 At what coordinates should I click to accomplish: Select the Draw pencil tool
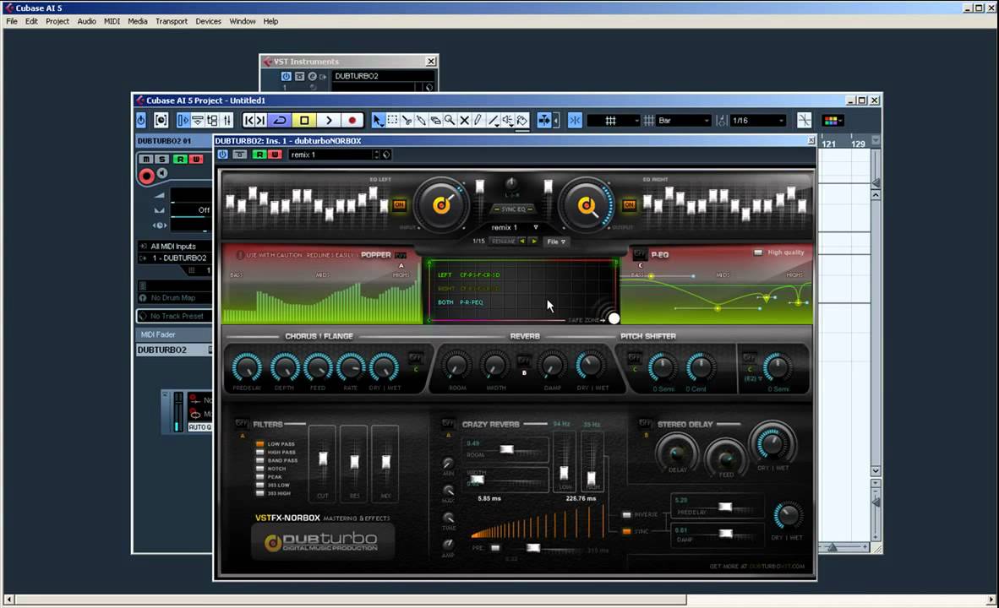(478, 120)
